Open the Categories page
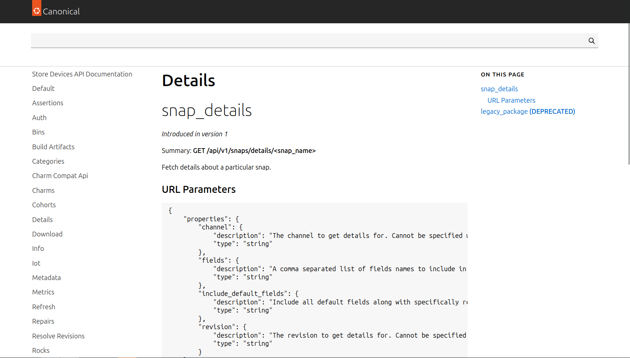The width and height of the screenshot is (630, 358). point(48,161)
